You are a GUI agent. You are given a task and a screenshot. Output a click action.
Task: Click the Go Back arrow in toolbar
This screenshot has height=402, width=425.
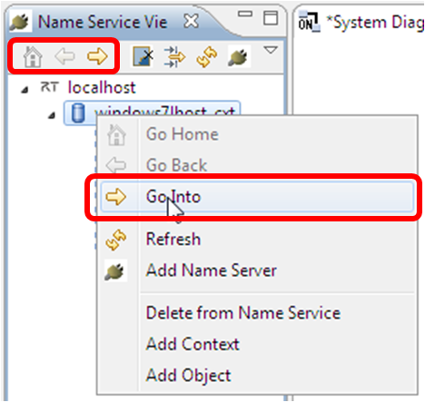[x=64, y=56]
